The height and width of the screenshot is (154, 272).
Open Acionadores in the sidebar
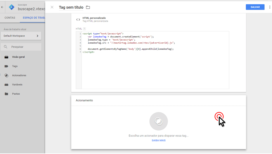coord(19,75)
